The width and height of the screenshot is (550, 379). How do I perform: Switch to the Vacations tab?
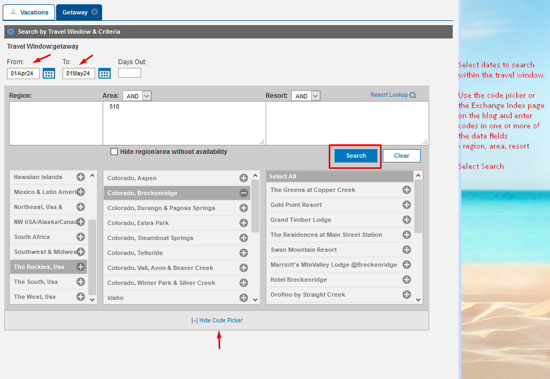pos(29,12)
